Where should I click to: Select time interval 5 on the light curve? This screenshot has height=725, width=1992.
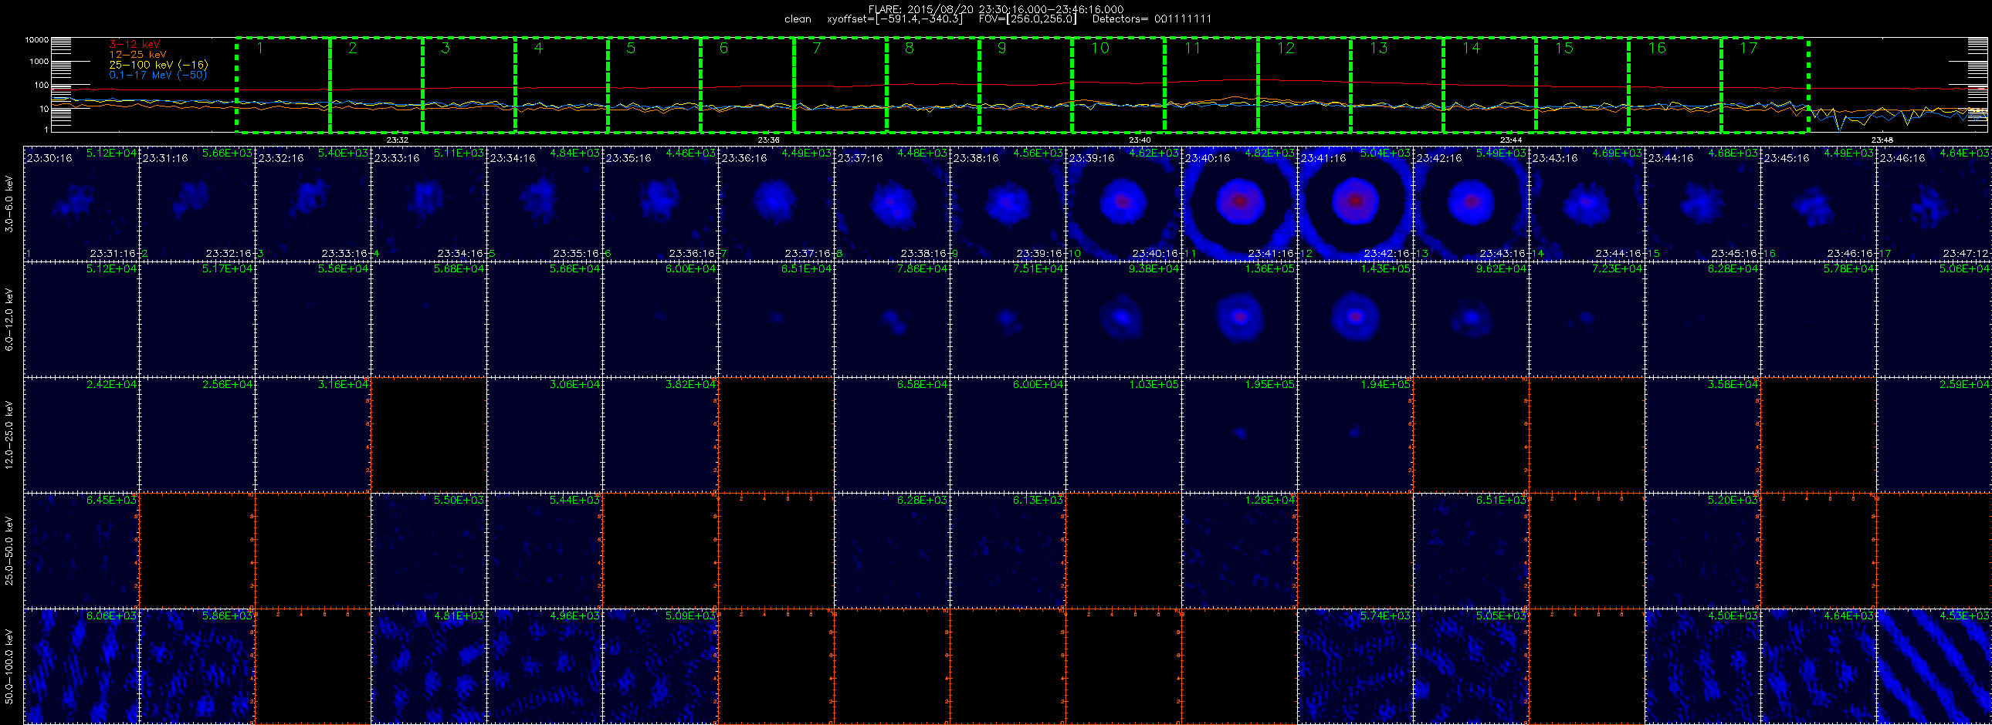click(x=654, y=85)
